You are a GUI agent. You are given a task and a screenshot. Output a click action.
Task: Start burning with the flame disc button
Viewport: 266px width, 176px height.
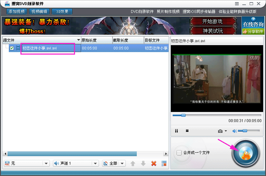pos(246,153)
